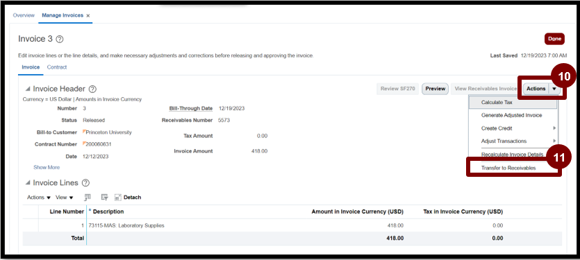Image resolution: width=580 pixels, height=260 pixels.
Task: Open the Invoice Lines Actions menu
Action: click(39, 197)
